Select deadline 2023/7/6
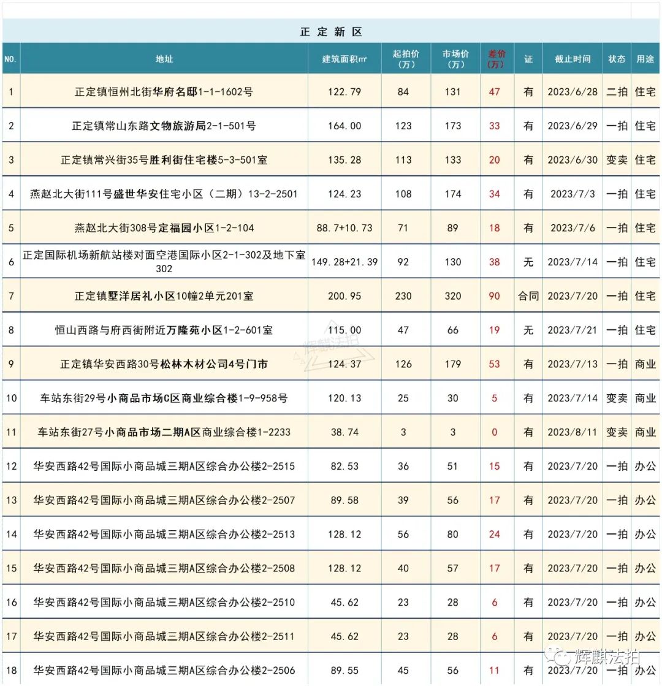 pyautogui.click(x=573, y=228)
